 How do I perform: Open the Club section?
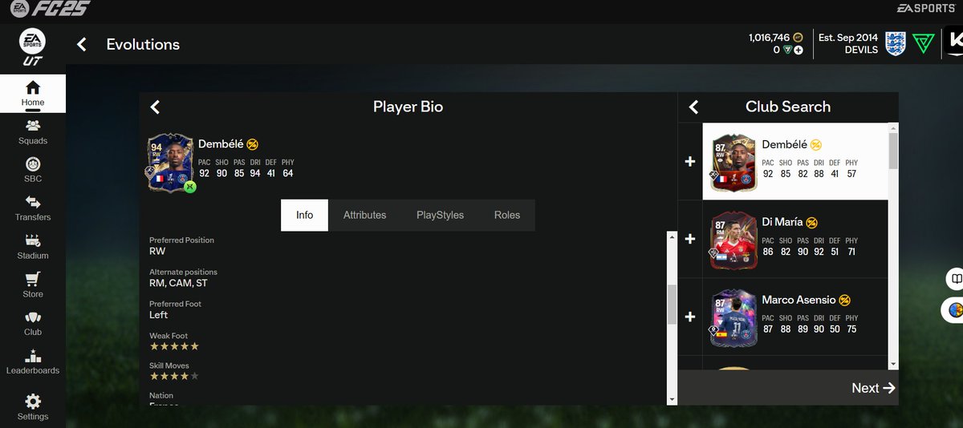[33, 324]
